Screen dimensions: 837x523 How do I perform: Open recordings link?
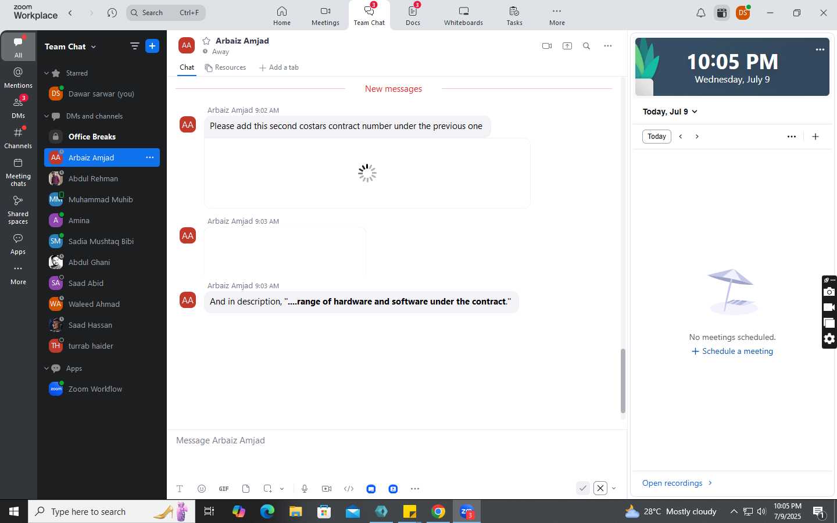(677, 483)
